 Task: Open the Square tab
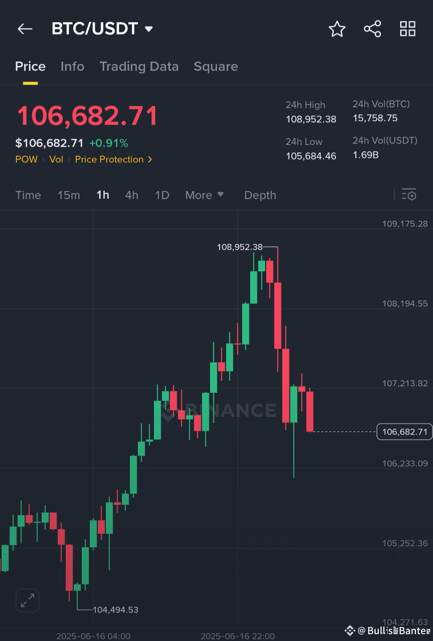216,67
